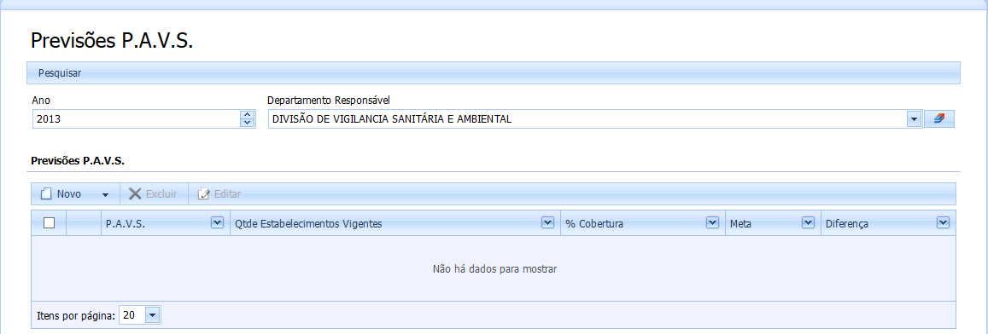Click the Novo button label
The height and width of the screenshot is (334, 988).
pyautogui.click(x=68, y=193)
